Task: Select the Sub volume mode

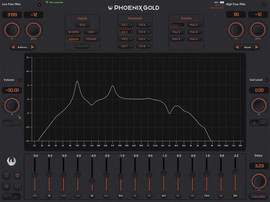Action: pyautogui.click(x=16, y=123)
